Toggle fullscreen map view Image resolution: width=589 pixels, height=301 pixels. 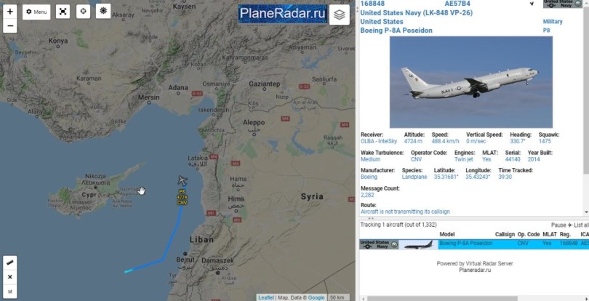point(63,12)
